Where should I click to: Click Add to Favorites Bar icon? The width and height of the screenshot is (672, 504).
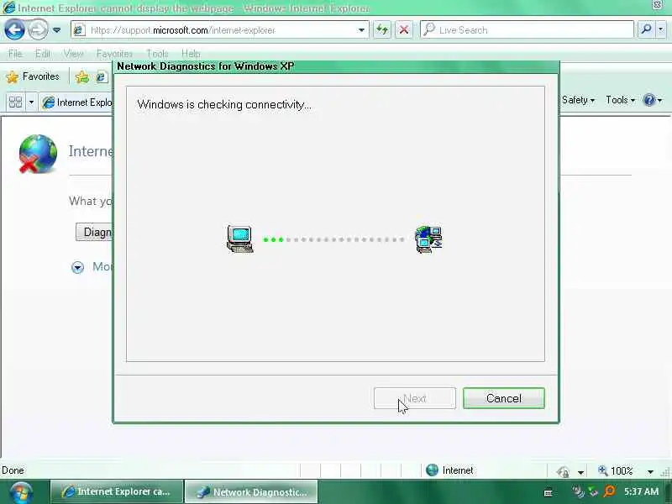(81, 77)
